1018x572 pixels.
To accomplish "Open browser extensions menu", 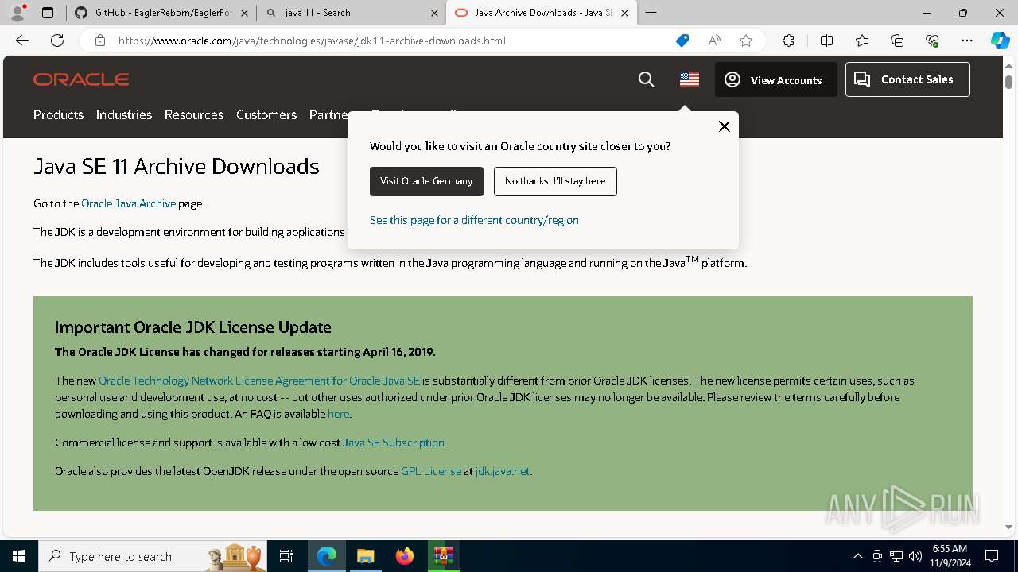I will [788, 41].
